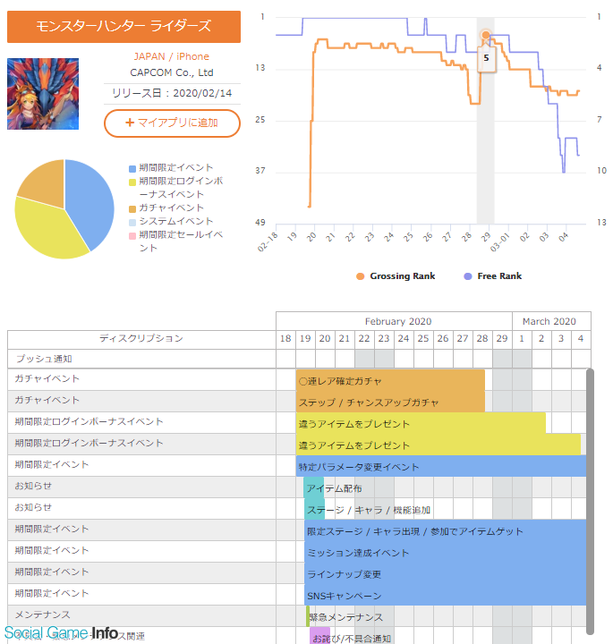613x644 pixels.
Task: Click the メンテナンス row label
Action: (42, 614)
